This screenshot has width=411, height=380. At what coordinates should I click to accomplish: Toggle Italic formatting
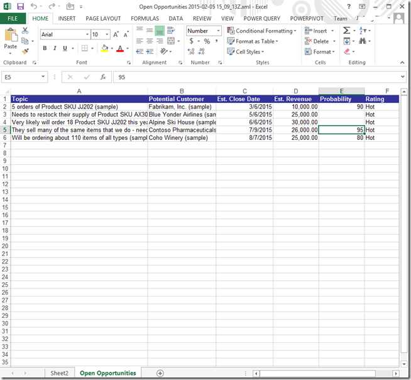[x=55, y=48]
